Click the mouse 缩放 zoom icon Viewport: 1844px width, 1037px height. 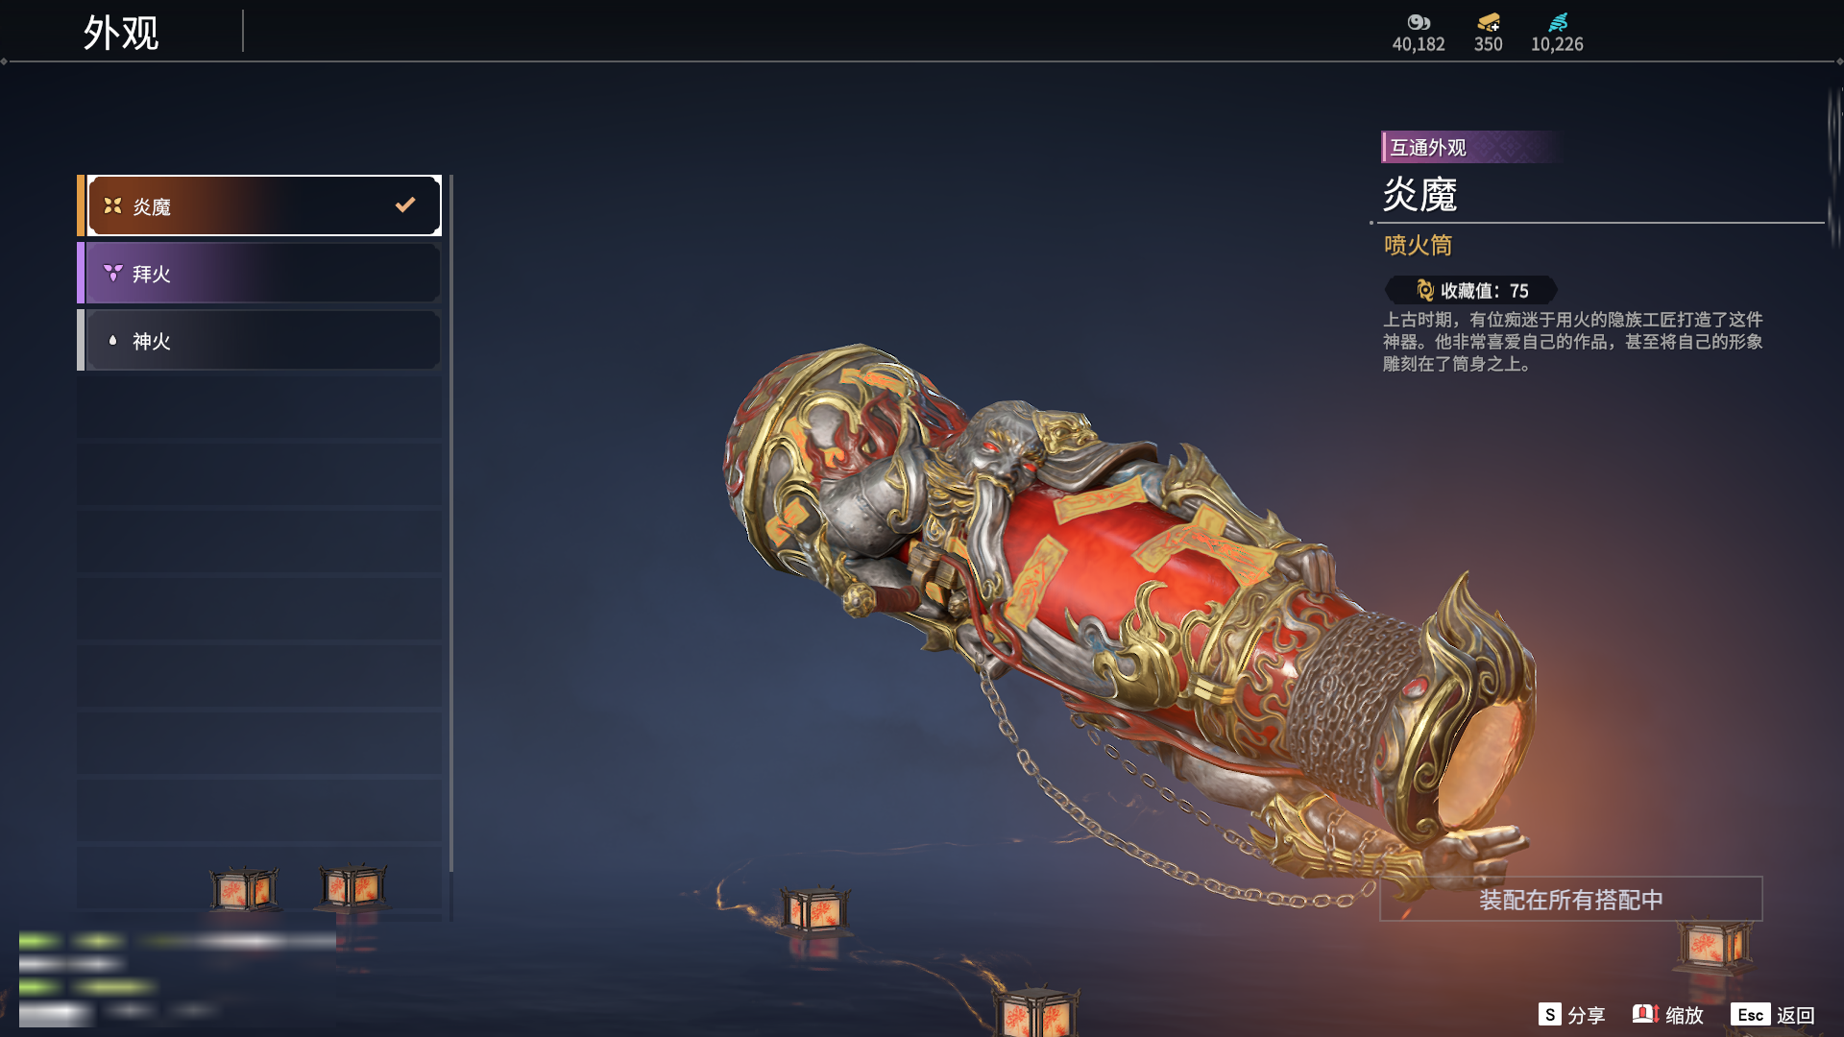click(1645, 1014)
